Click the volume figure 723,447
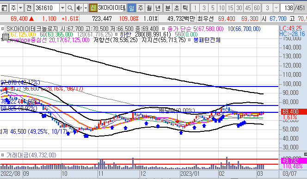This screenshot has width=307, height=179. click(x=102, y=19)
